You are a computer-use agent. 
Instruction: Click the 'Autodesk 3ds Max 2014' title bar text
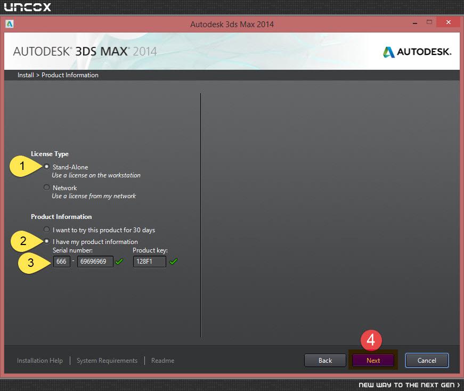[x=232, y=25]
